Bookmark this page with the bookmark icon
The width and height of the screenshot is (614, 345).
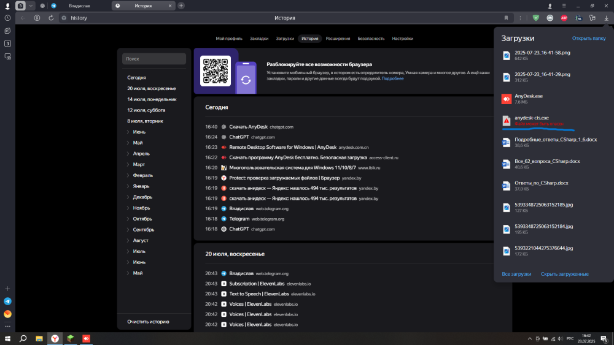506,18
